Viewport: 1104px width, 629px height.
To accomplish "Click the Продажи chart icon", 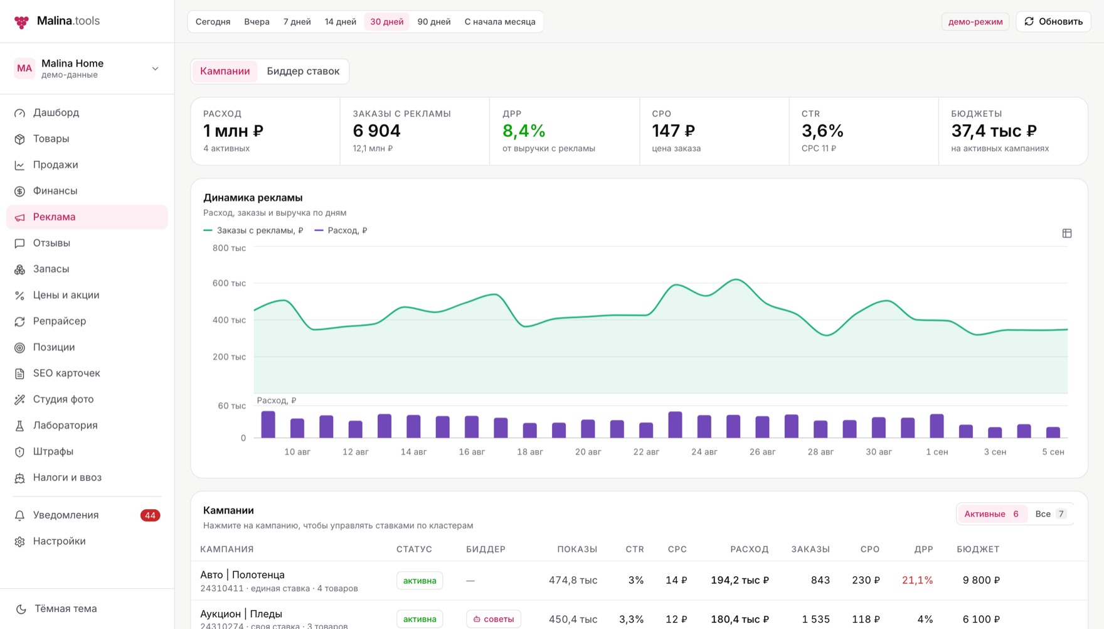I will [x=20, y=165].
